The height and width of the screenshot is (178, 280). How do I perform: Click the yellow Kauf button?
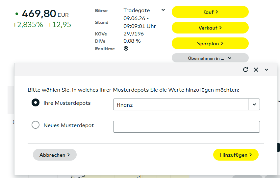tap(210, 12)
